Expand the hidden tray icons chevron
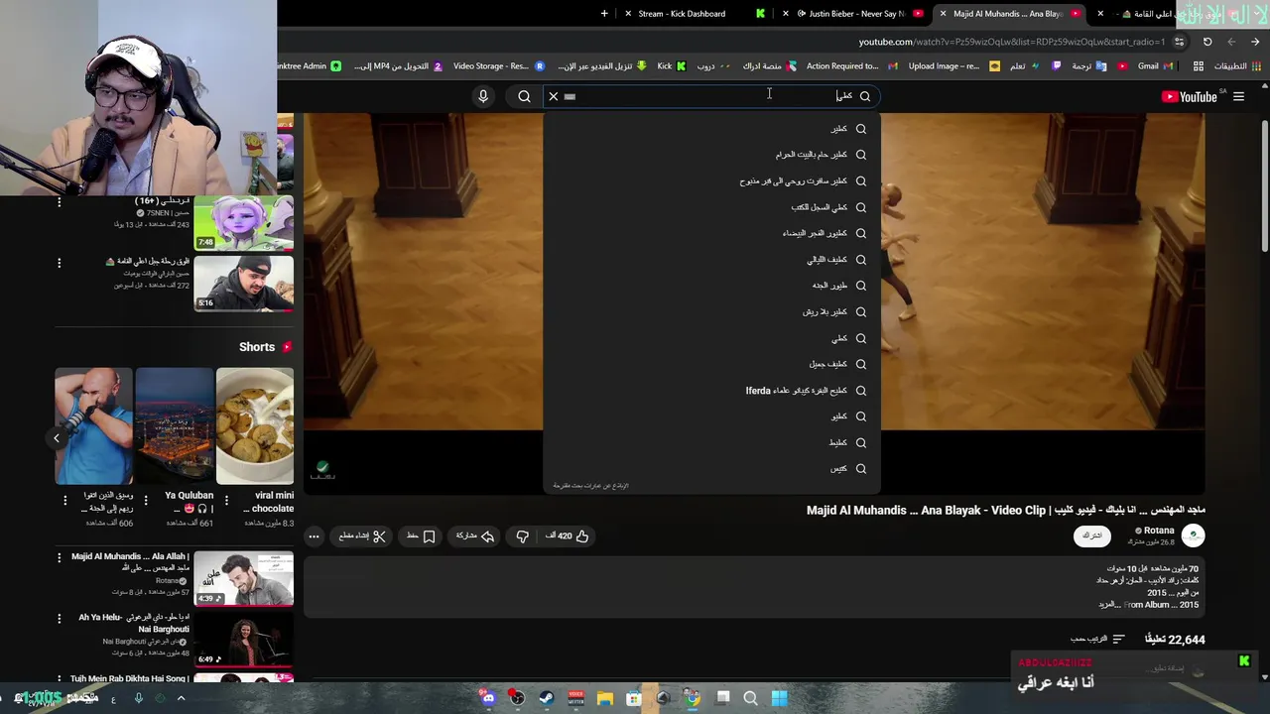Viewport: 1270px width, 714px height. (x=181, y=698)
